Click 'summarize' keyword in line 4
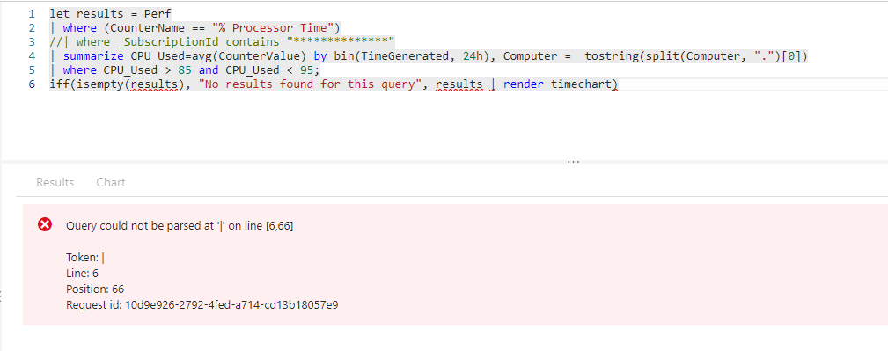The width and height of the screenshot is (888, 351). point(93,56)
